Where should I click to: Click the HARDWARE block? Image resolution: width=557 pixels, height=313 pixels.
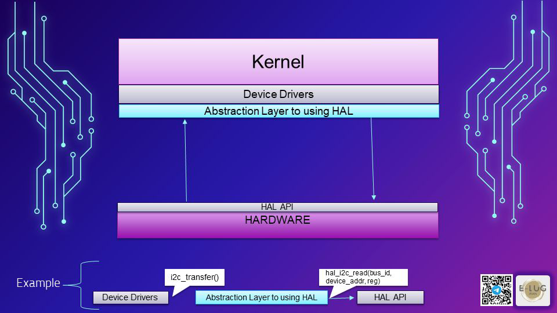pos(277,225)
